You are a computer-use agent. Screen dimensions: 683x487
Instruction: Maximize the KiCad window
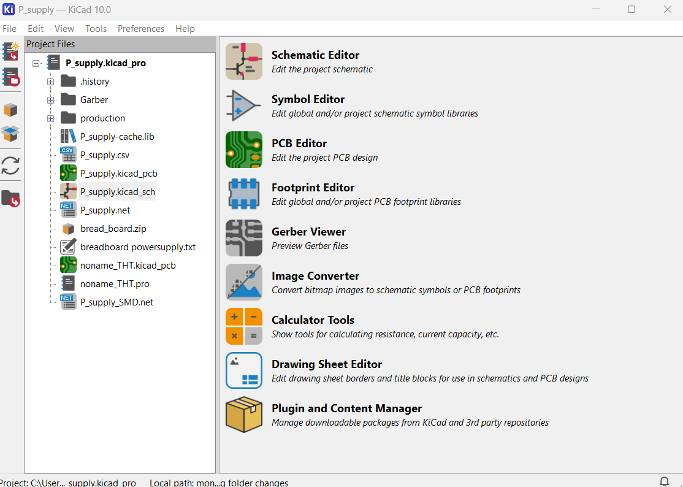(x=631, y=9)
